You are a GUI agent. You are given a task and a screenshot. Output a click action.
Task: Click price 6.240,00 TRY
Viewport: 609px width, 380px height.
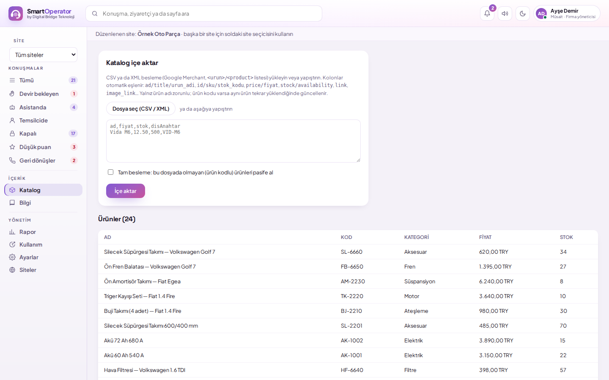pos(496,281)
